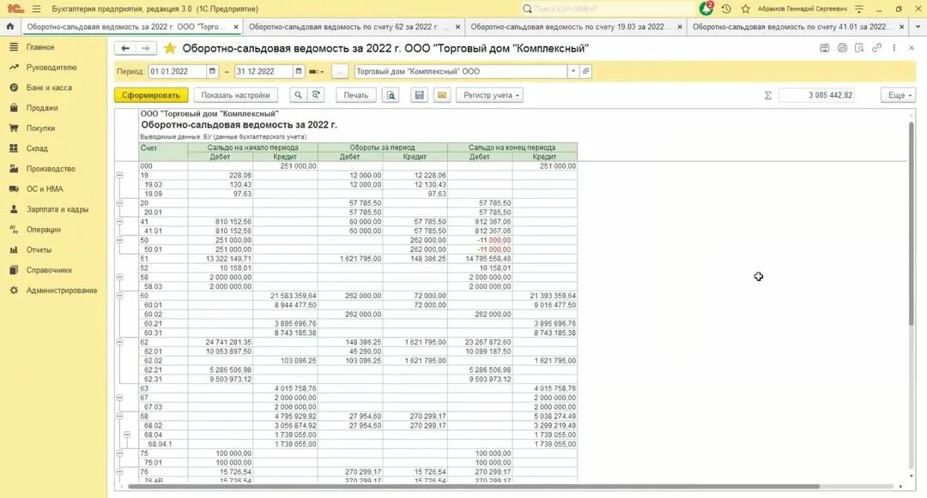Open Покупки section in sidebar
927x498 pixels.
[x=40, y=128]
